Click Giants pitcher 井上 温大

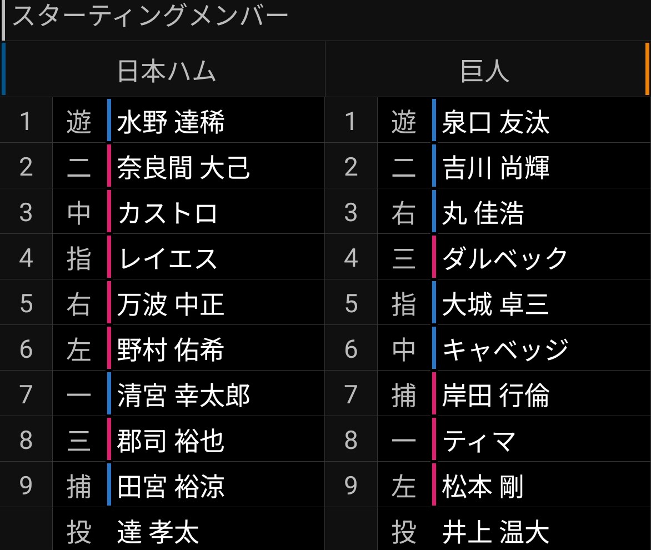[495, 532]
